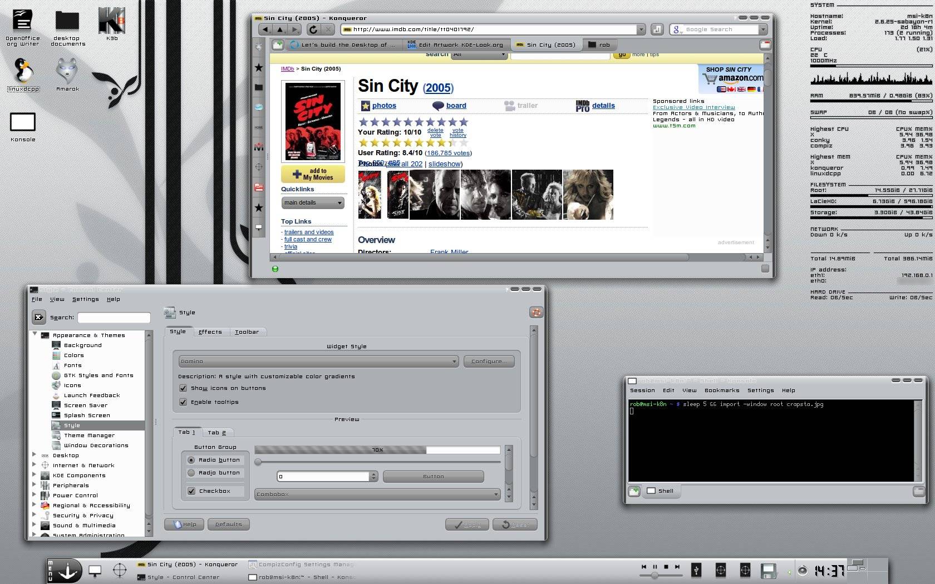Click the USB device icon in system tray
This screenshot has height=584, width=935.
[696, 570]
